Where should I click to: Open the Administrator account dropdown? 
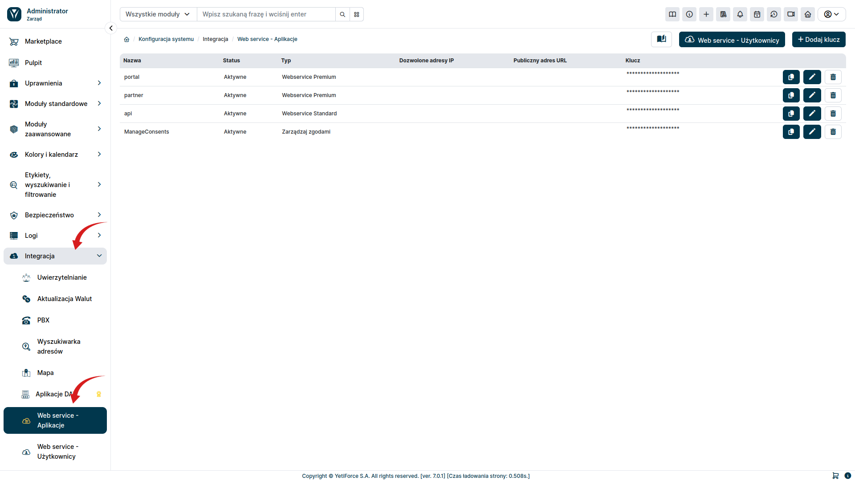[x=831, y=14]
